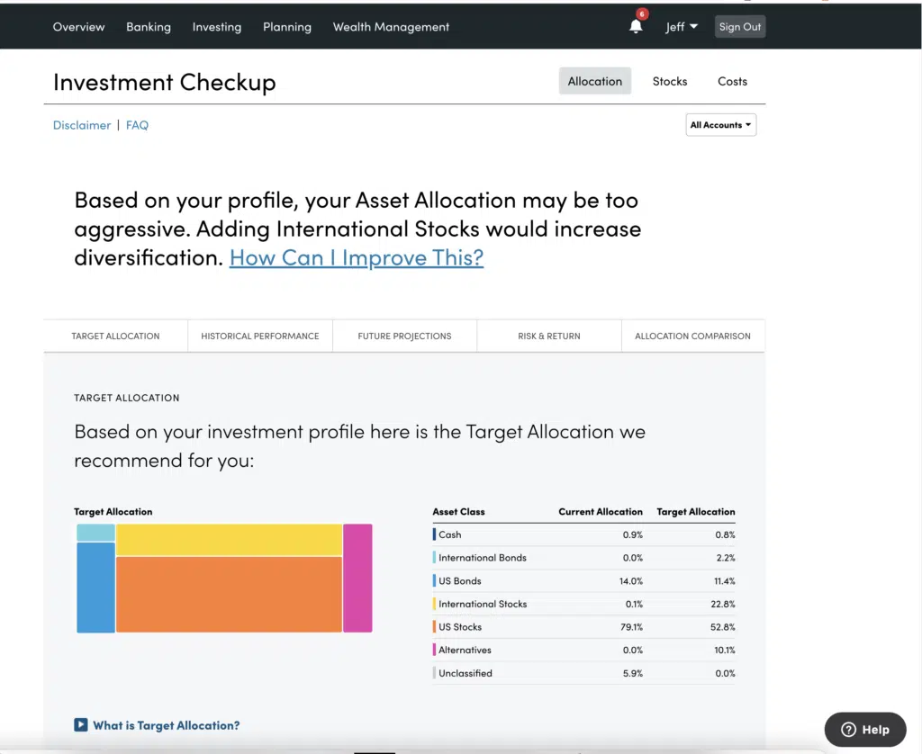Switch to the Costs tab
Viewport: 922px width, 754px height.
point(732,81)
